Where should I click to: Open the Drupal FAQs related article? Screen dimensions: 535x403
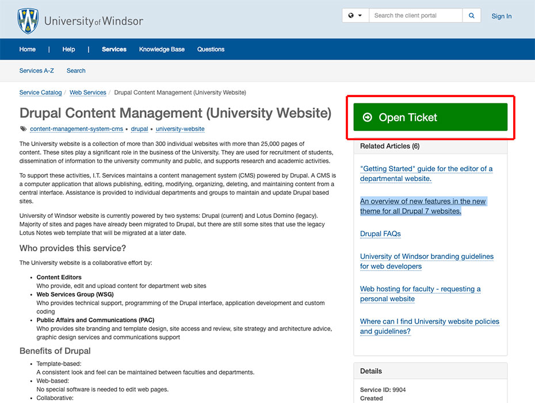point(380,234)
